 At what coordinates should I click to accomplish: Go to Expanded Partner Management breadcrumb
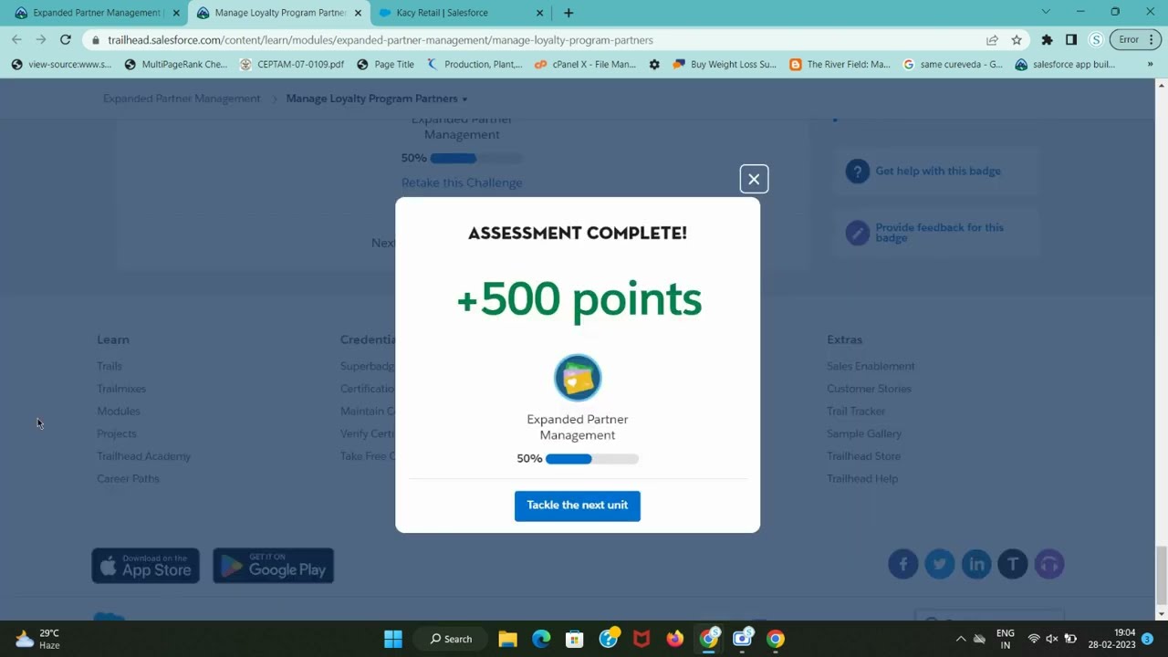click(182, 99)
